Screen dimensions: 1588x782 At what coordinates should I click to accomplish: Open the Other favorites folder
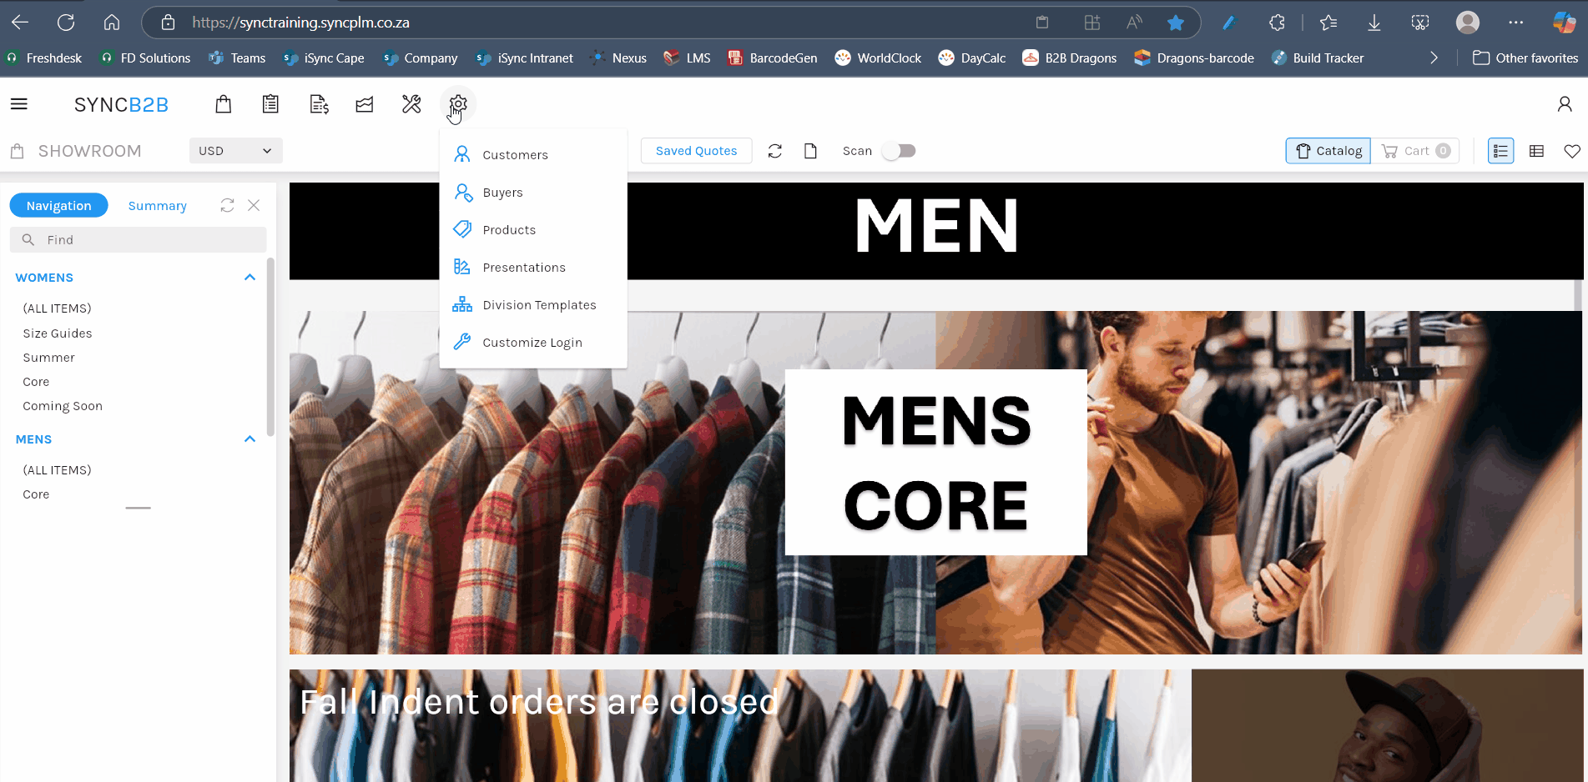pyautogui.click(x=1525, y=58)
